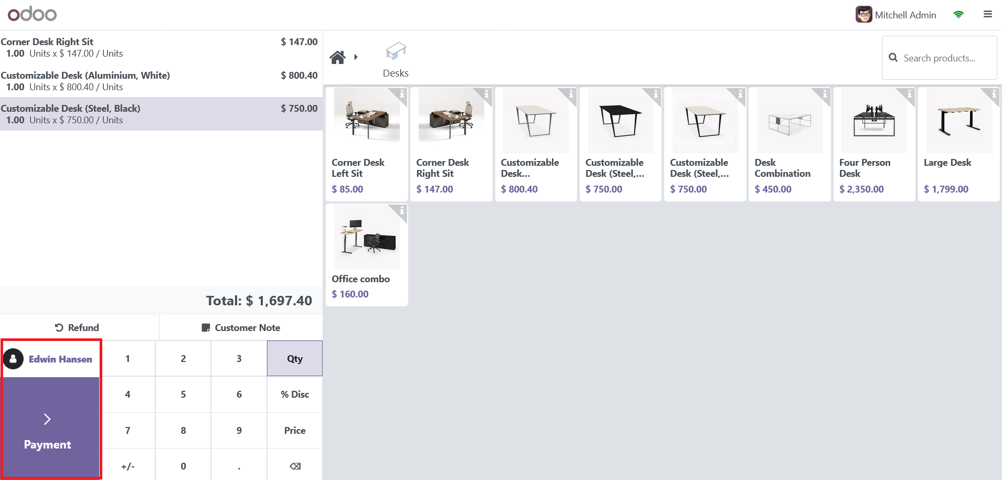Open info for Corner Desk Left Sit

click(402, 94)
